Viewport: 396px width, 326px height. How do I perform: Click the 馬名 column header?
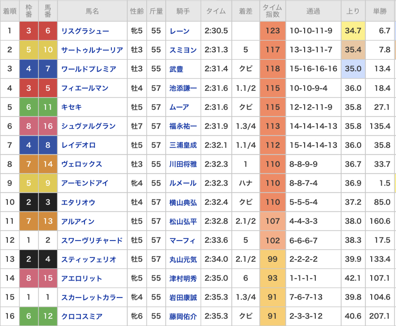click(92, 11)
